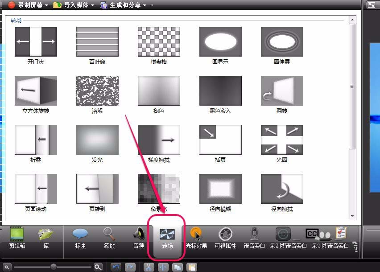Click the transitions list scrollbar thumb
The image size is (380, 272).
point(352,87)
